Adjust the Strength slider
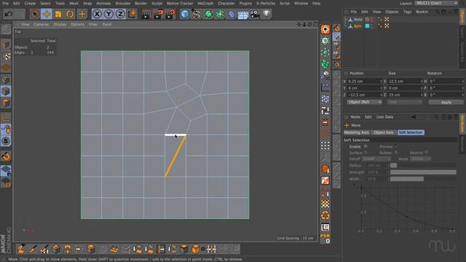This screenshot has width=466, height=262. [x=423, y=172]
